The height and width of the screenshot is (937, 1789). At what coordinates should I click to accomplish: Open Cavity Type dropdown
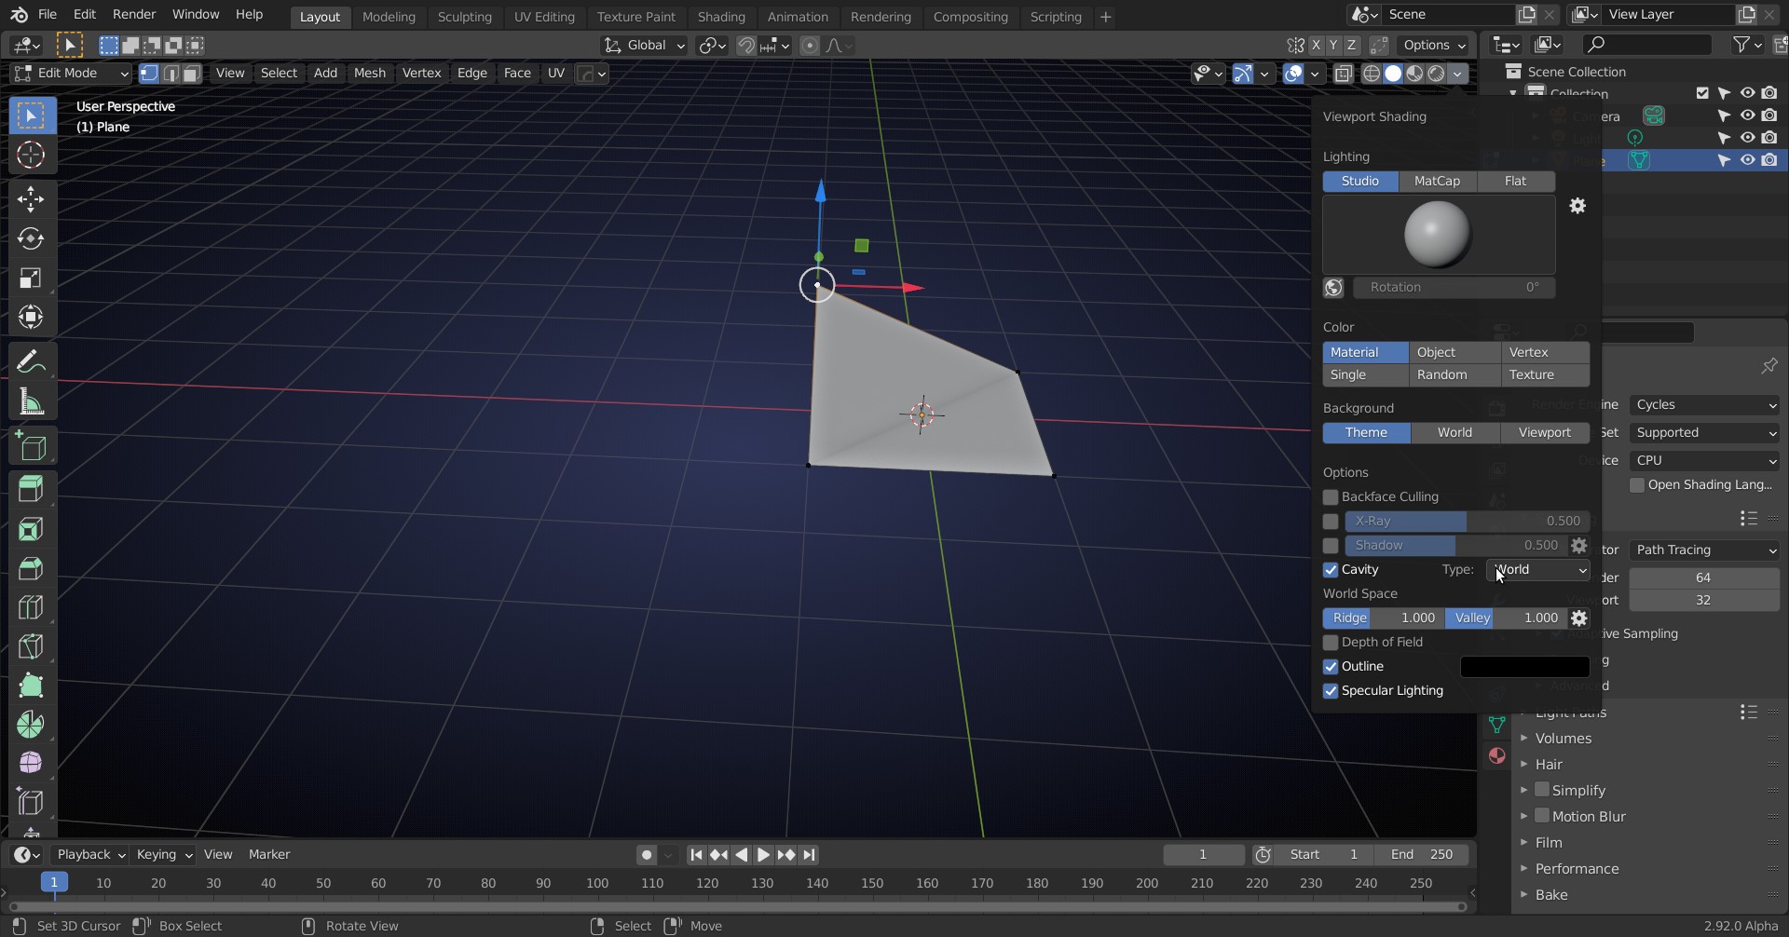pos(1538,570)
